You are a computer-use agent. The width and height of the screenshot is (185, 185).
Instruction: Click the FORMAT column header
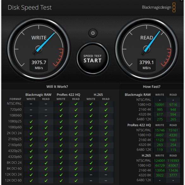click(15, 99)
